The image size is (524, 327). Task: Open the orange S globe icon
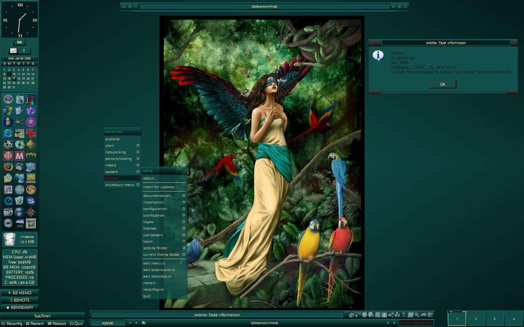point(31,190)
